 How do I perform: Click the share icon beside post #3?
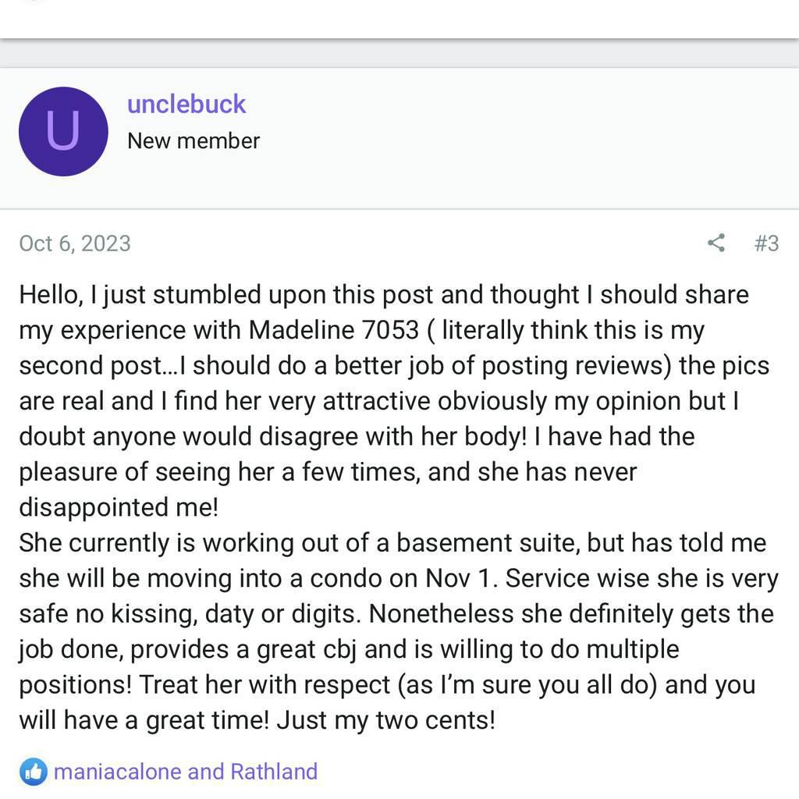tap(716, 243)
